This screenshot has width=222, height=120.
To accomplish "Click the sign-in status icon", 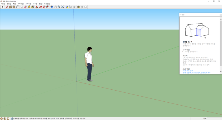I will [x=8, y=118].
